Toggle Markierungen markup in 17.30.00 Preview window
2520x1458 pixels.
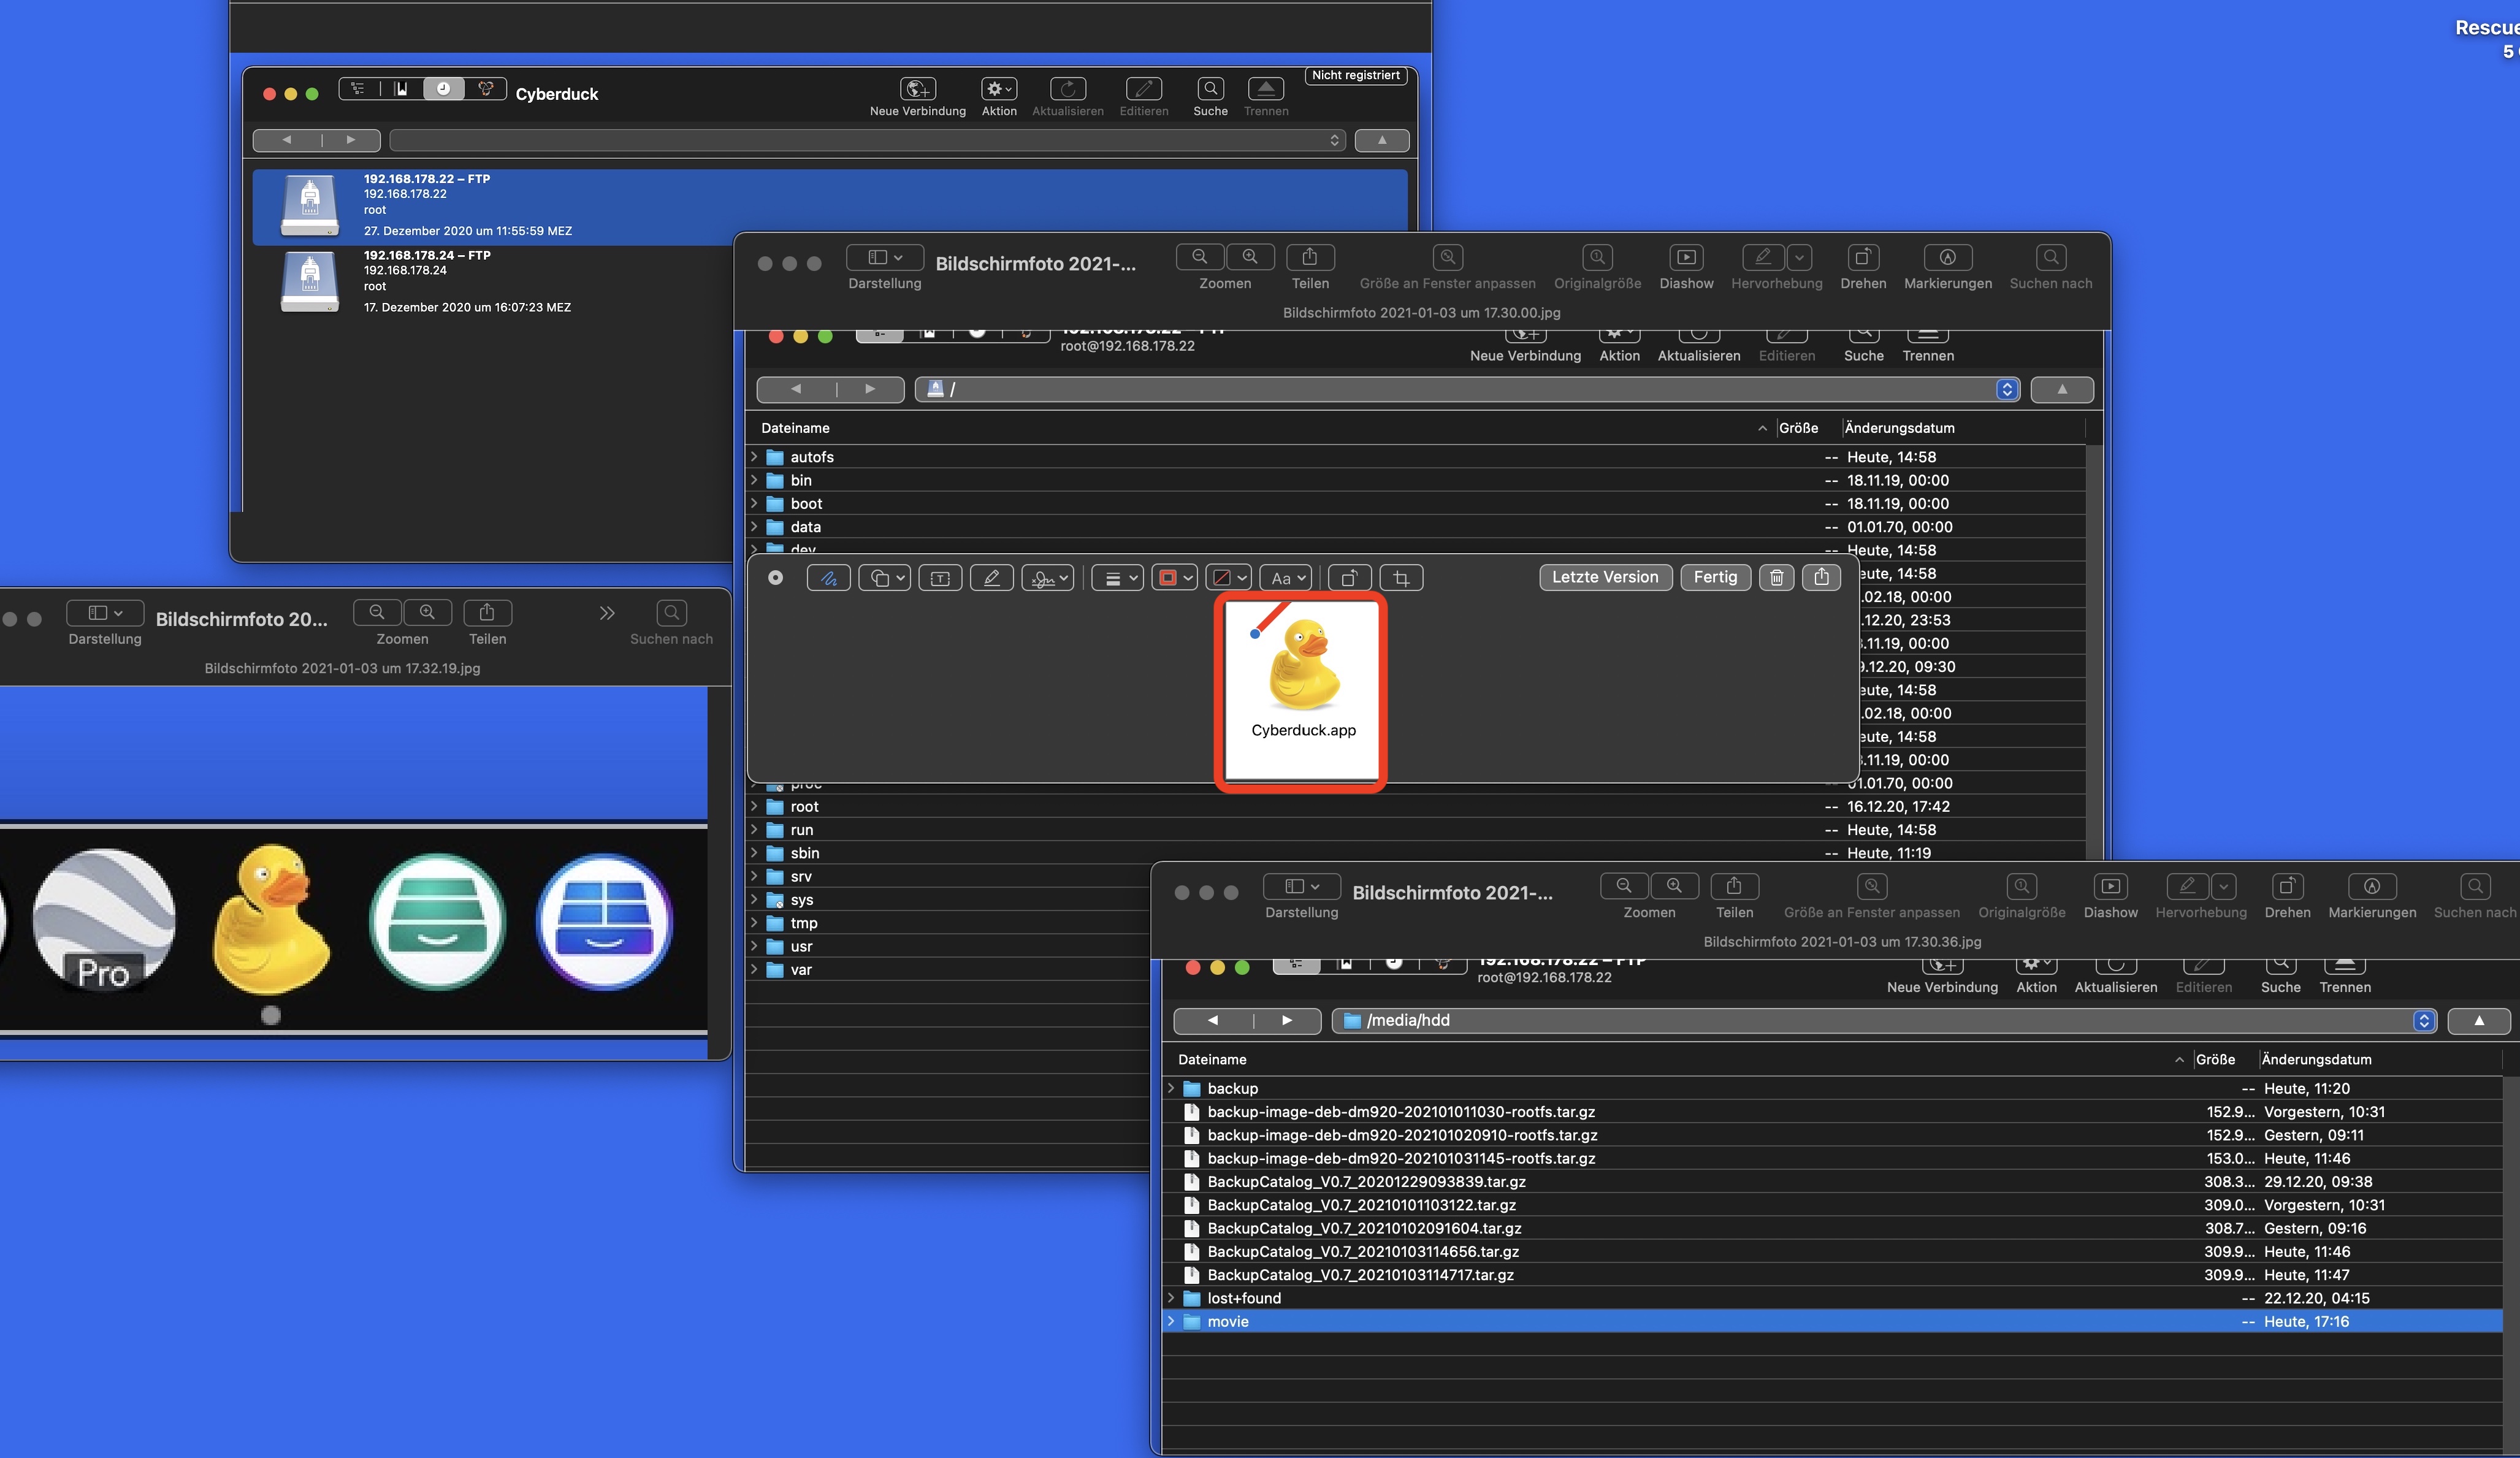[x=1947, y=258]
